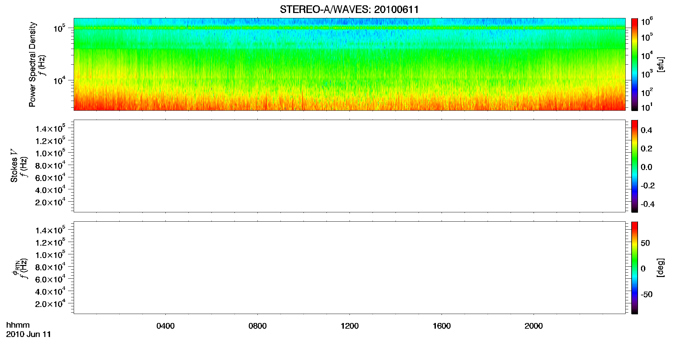Click the [deg] unit label
699x360 pixels.
(x=661, y=268)
